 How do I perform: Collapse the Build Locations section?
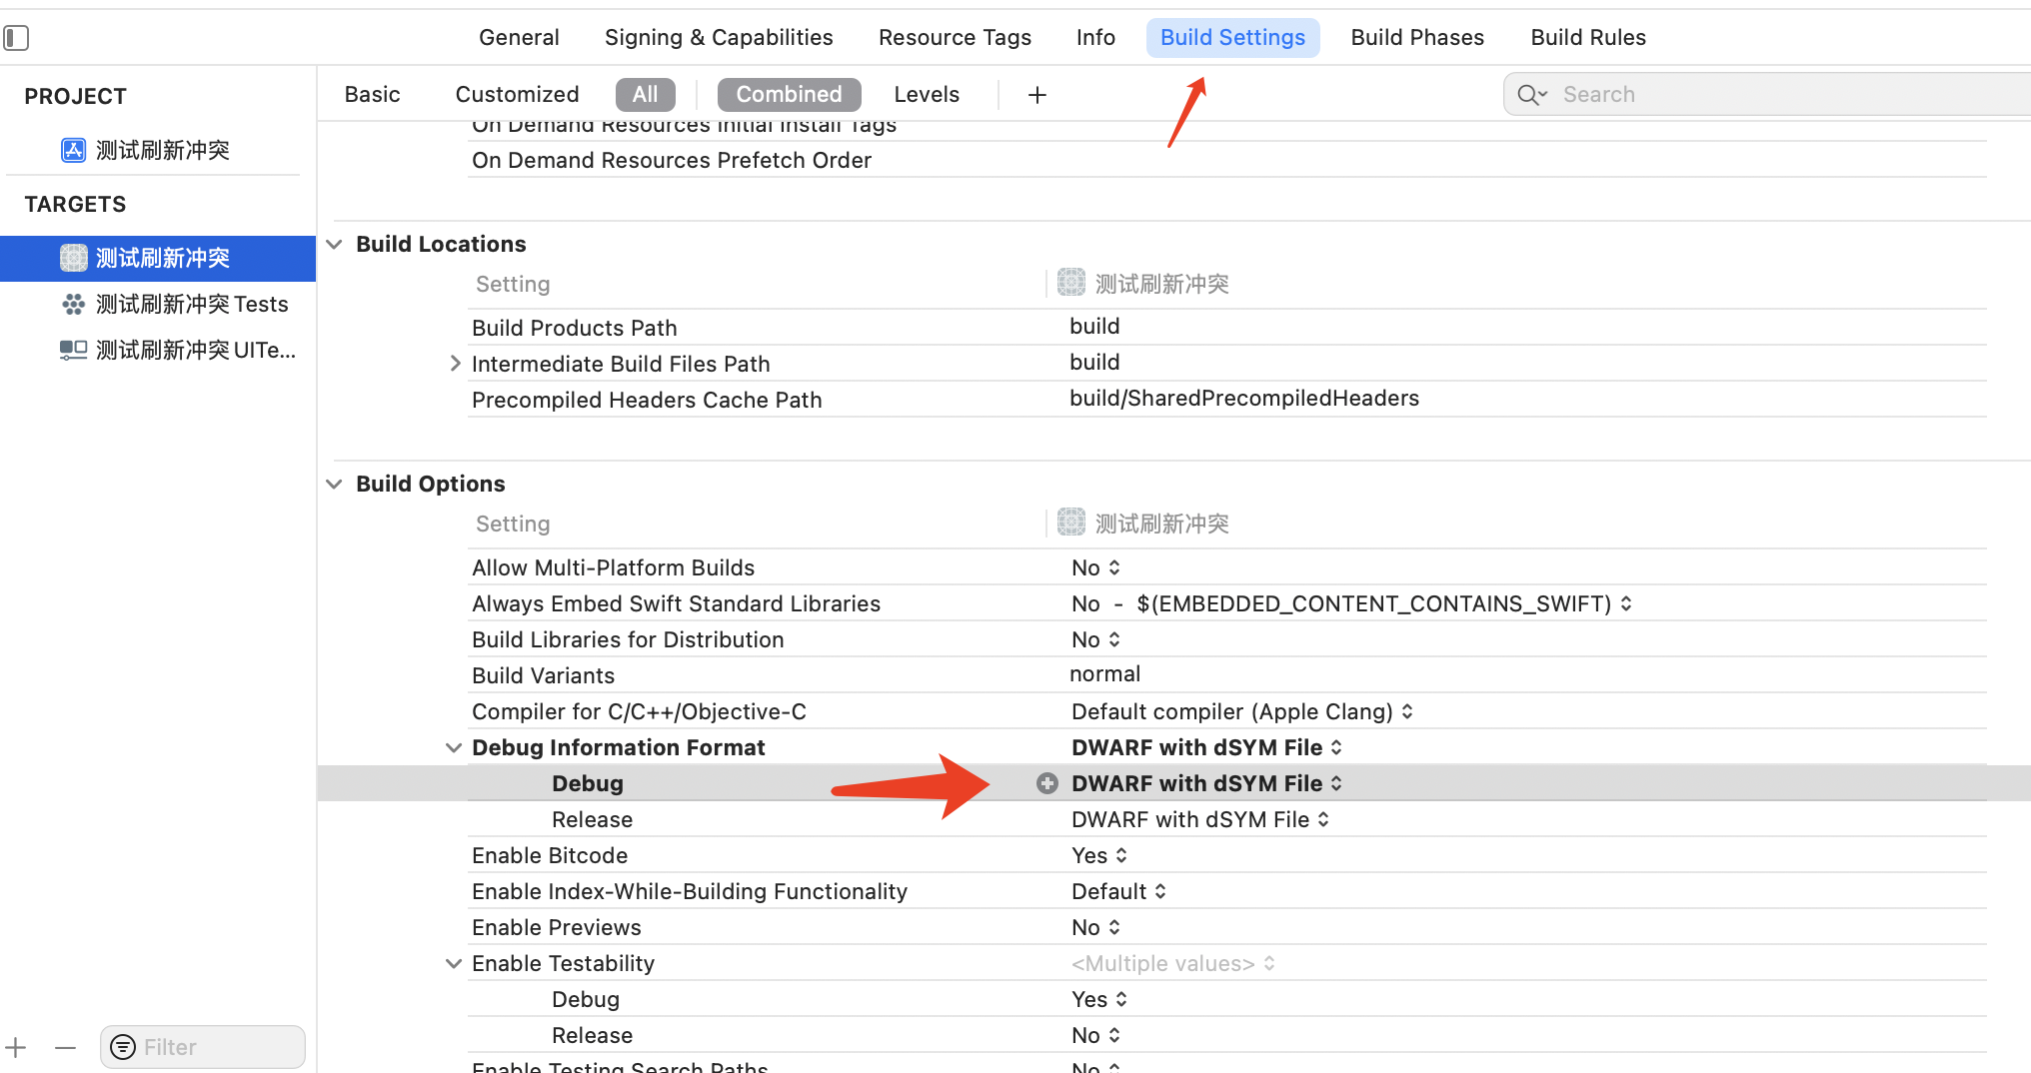[x=334, y=243]
